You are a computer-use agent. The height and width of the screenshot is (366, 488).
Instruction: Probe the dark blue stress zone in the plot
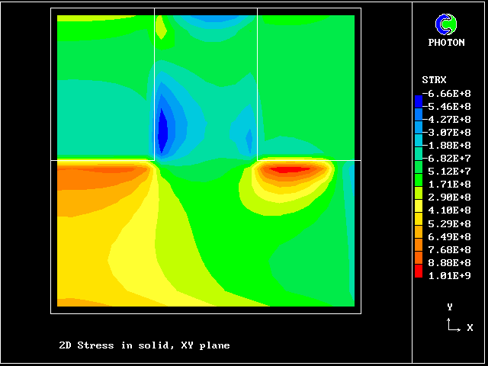pos(162,130)
